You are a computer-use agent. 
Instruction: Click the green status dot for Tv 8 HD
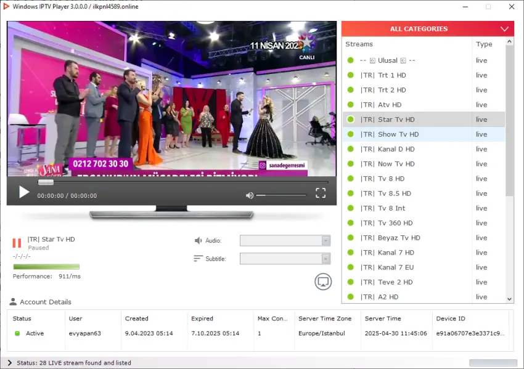pos(351,179)
